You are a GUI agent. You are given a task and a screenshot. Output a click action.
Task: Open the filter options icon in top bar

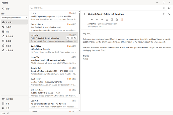(x=164, y=8)
